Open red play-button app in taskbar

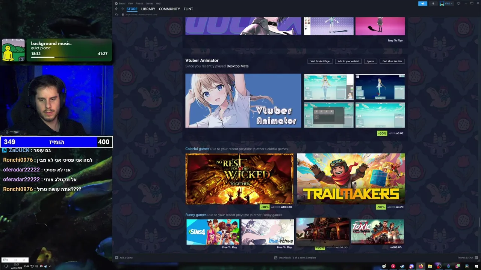393,266
